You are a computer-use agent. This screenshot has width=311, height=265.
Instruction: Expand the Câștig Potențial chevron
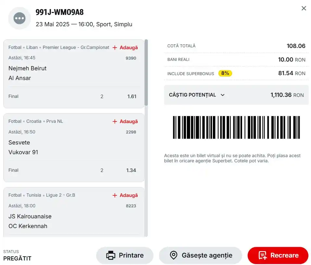click(x=223, y=95)
